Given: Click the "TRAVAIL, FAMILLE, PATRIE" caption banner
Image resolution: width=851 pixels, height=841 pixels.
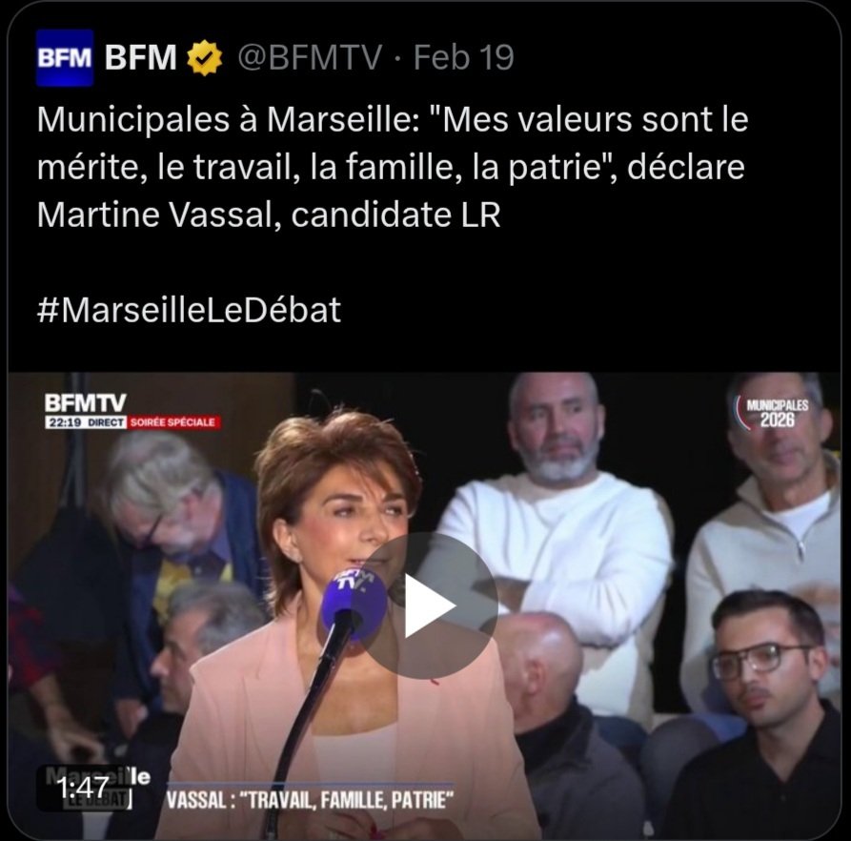Looking at the screenshot, I should (310, 800).
